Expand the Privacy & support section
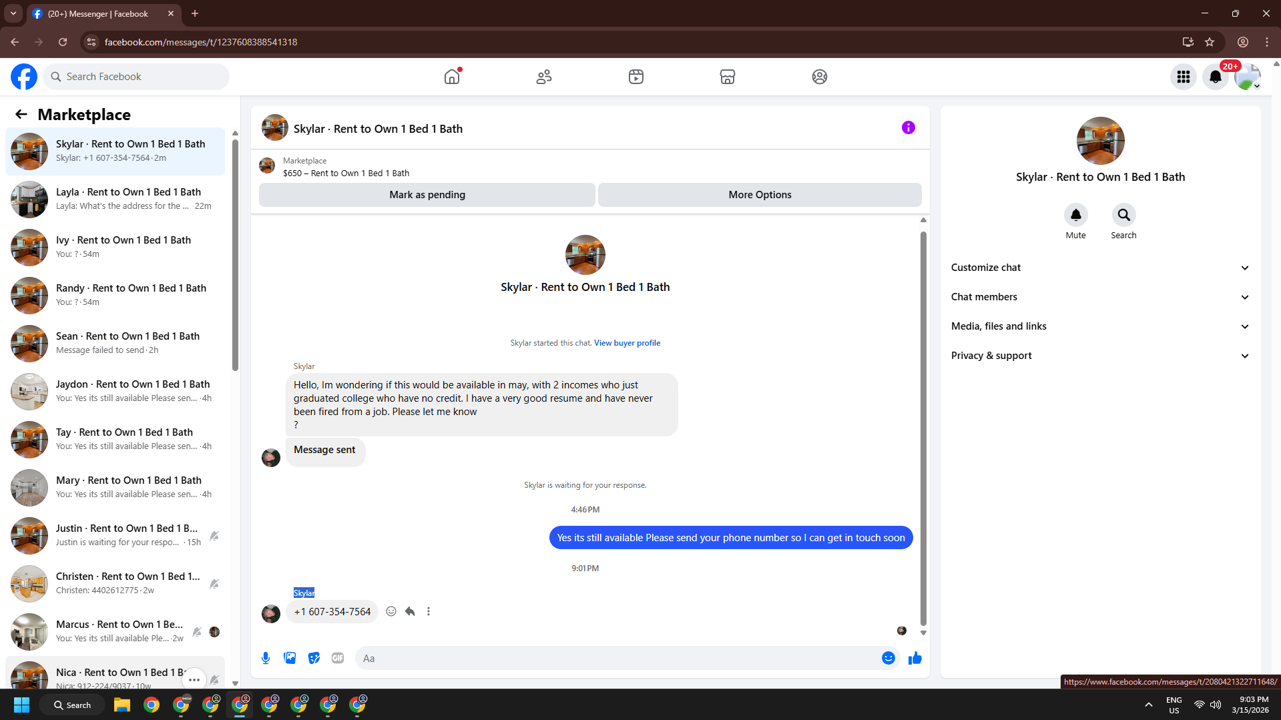 point(1100,356)
